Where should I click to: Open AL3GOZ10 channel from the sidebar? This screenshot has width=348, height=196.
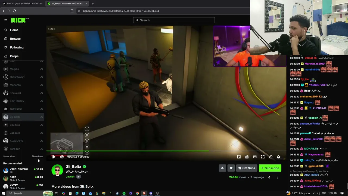tap(23, 141)
